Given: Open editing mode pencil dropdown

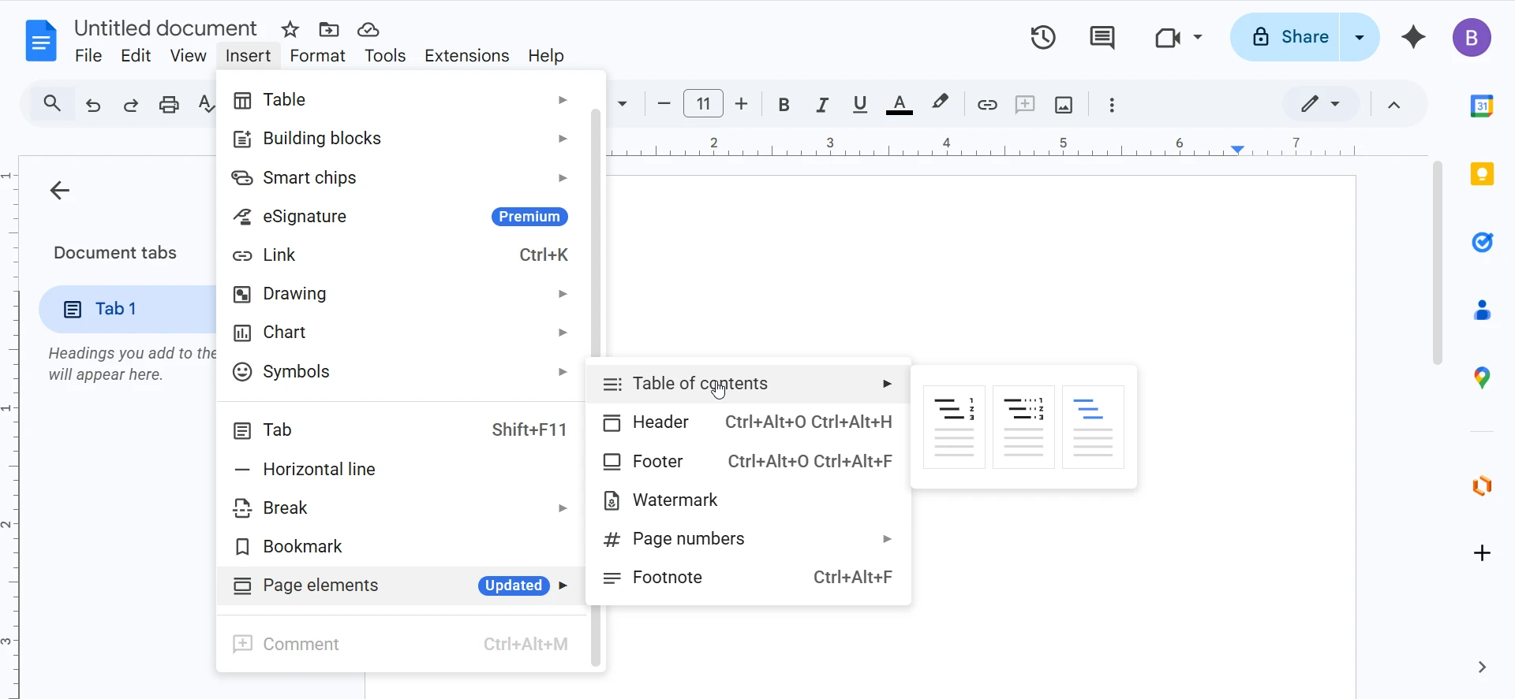Looking at the screenshot, I should pyautogui.click(x=1320, y=104).
